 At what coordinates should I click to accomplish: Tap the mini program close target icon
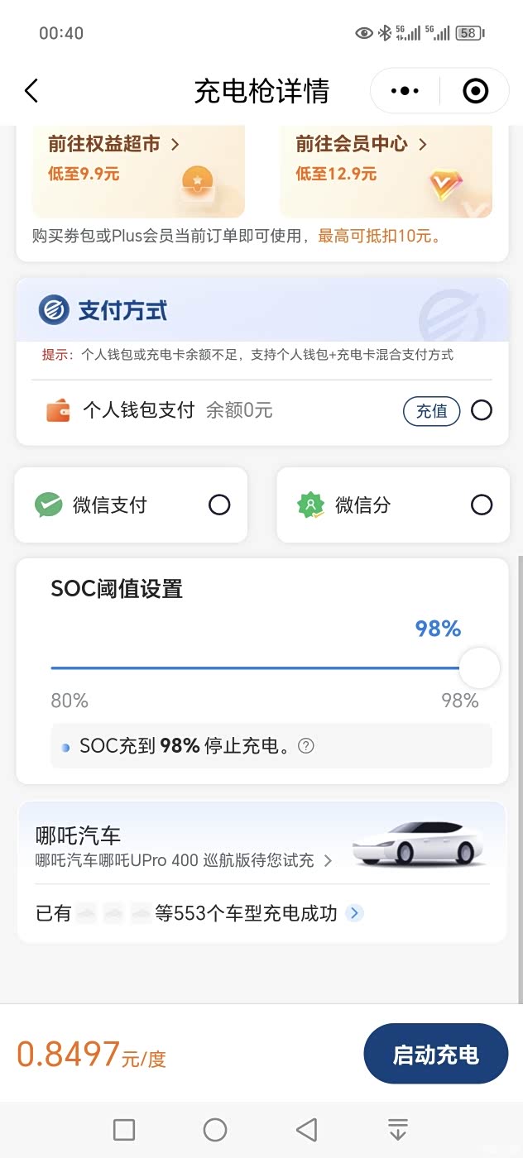click(475, 91)
